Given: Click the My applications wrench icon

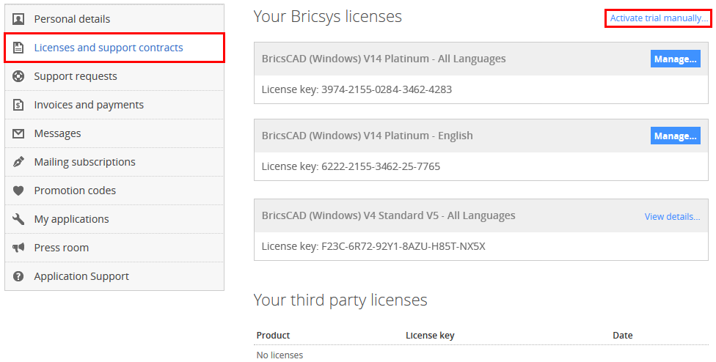Looking at the screenshot, I should click(18, 219).
